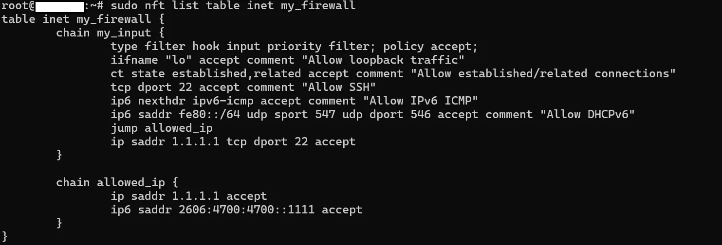Click "ct state established,related" text

tap(205, 74)
